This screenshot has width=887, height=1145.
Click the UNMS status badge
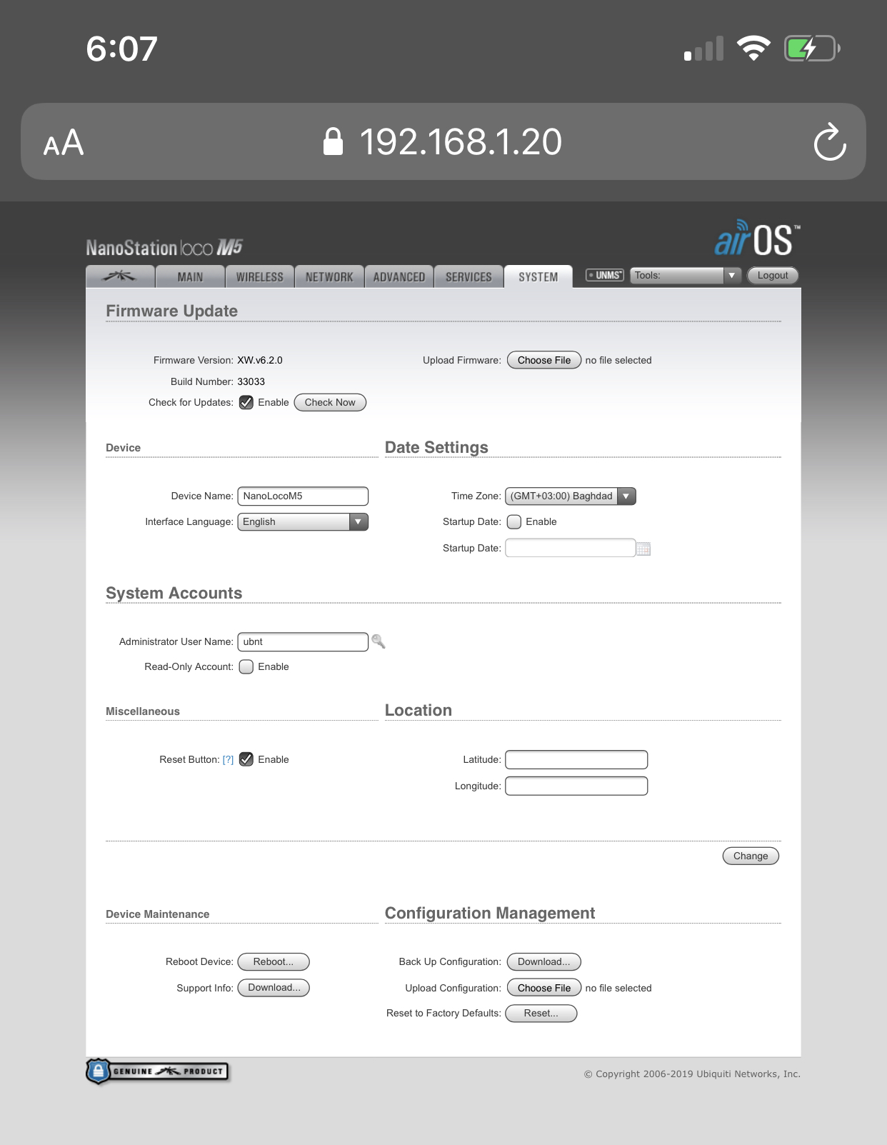click(605, 275)
